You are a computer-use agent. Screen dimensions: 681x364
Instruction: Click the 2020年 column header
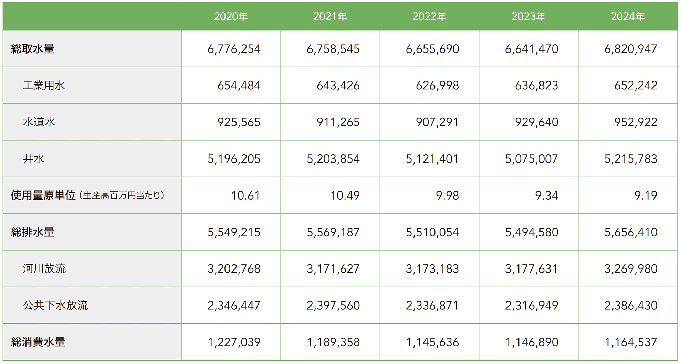coord(231,16)
